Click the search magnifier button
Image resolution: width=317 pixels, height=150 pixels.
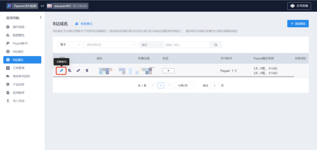click(x=215, y=45)
